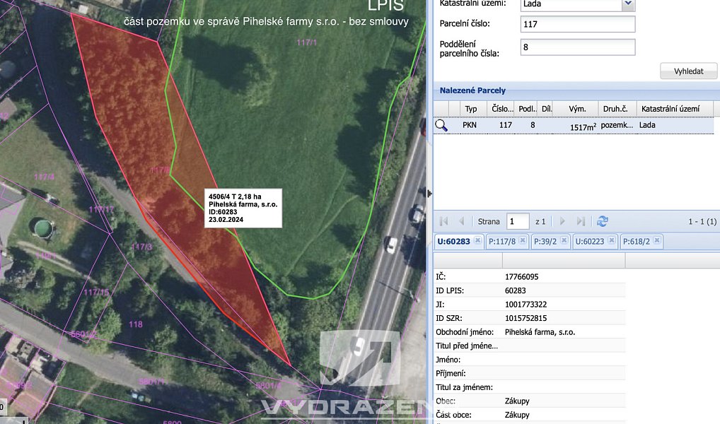This screenshot has height=424, width=720.
Task: Open the Katastrální území dropdown
Action: [628, 4]
